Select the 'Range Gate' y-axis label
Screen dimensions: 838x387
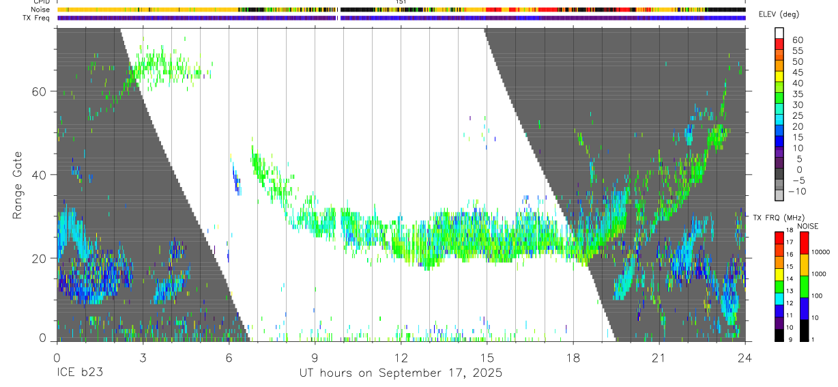[18, 185]
